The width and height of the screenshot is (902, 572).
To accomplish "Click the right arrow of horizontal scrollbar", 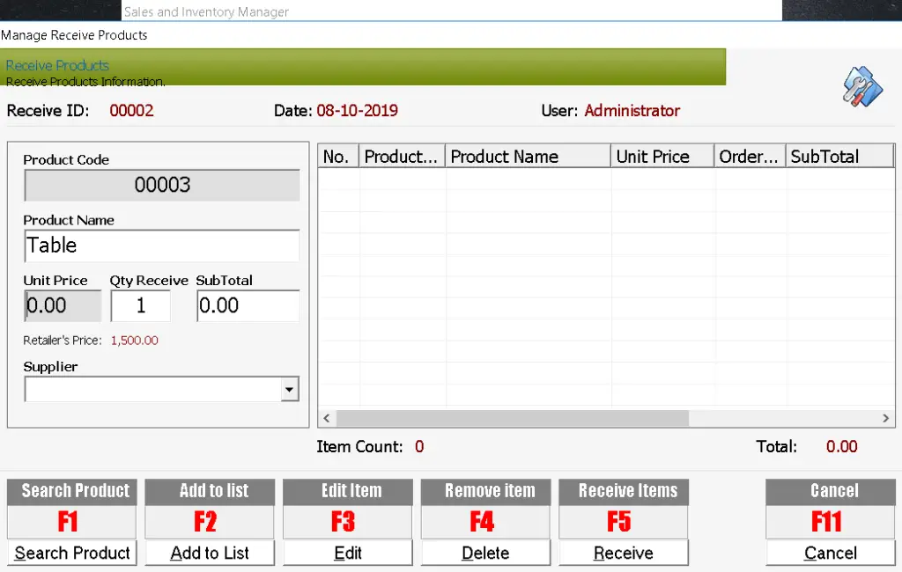I will tap(885, 419).
